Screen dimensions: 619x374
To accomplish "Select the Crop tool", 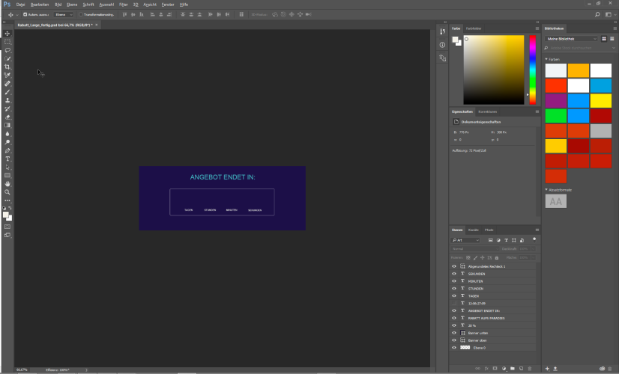I will tap(7, 67).
